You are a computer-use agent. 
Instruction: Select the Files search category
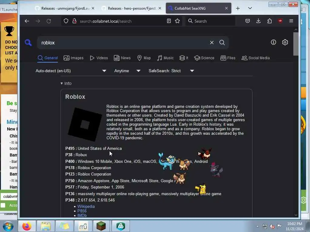[228, 58]
